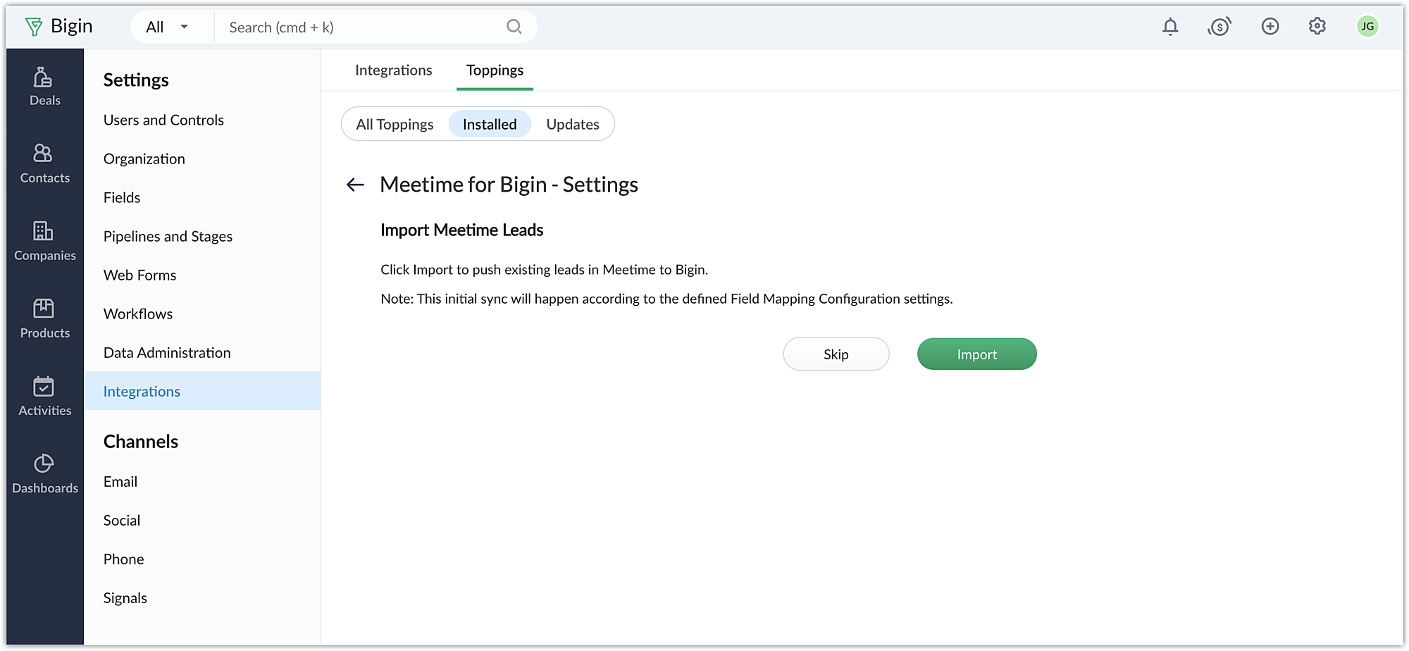This screenshot has height=651, width=1409.
Task: Click the dollar coin subscription icon
Action: (x=1219, y=27)
